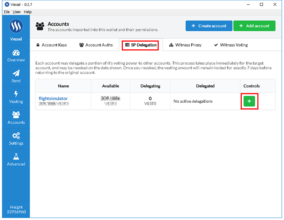Click the Vessel title bar app icon
The image size is (284, 220).
click(7, 4)
